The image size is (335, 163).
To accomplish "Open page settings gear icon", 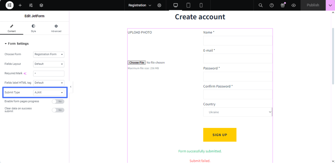I will (x=159, y=5).
